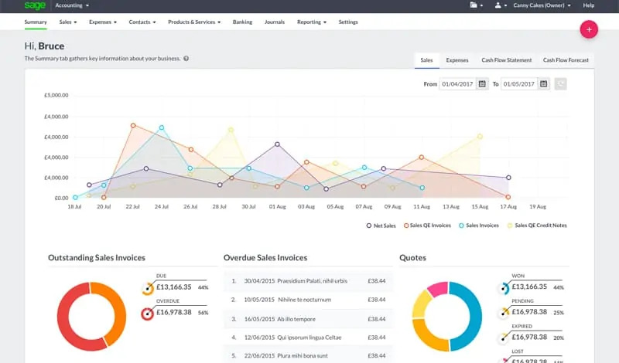This screenshot has width=619, height=363.
Task: Open the From date calendar picker
Action: pos(482,83)
